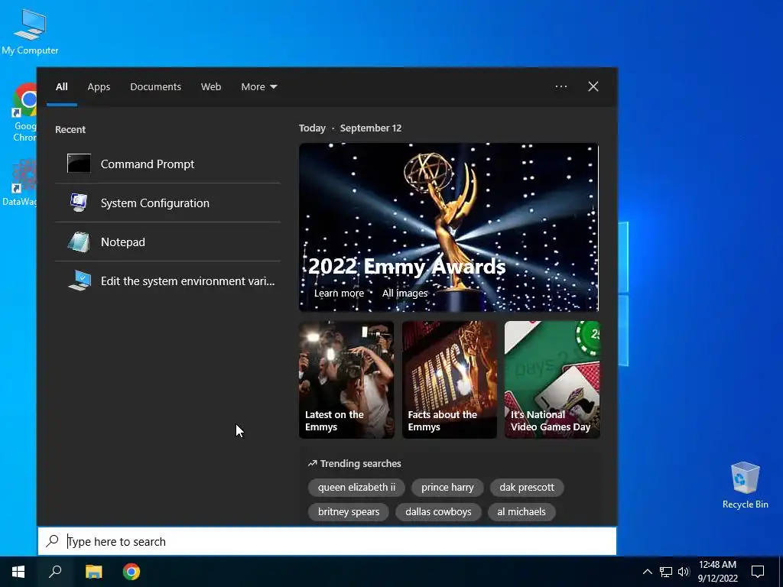Screen dimensions: 783x587
Task: Open the Windows Start button
Action: (18, 572)
